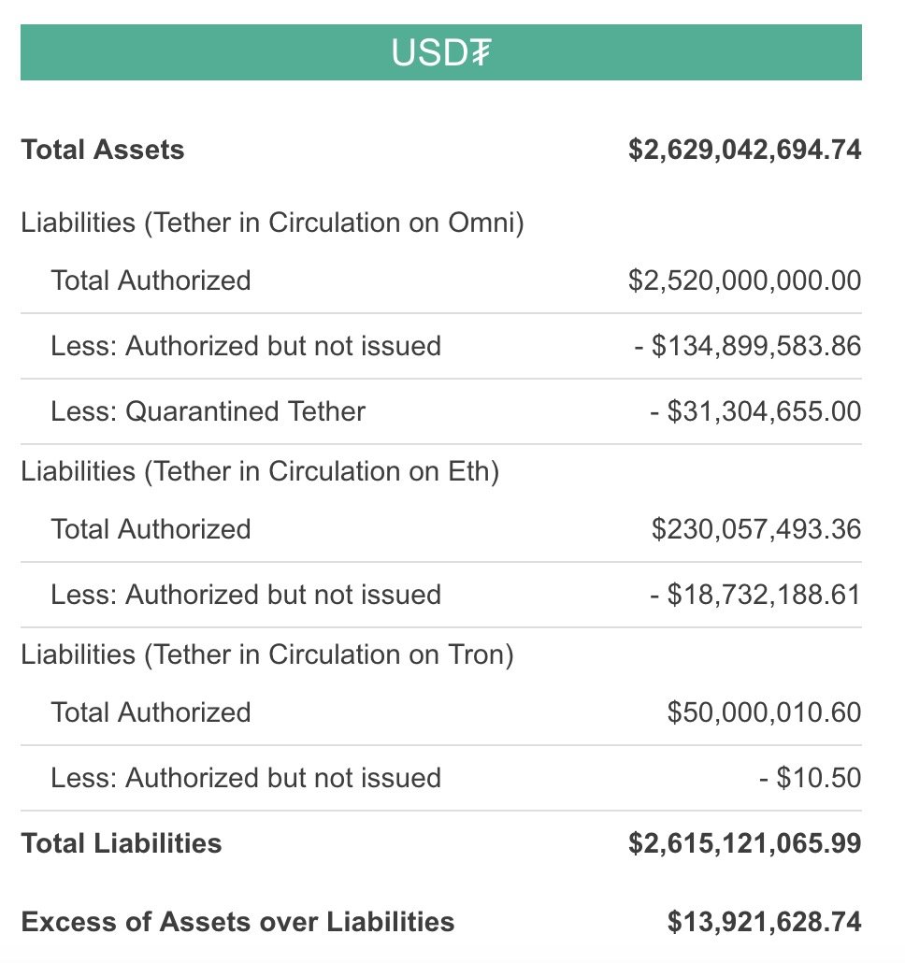Viewport: 905px width, 963px height.
Task: Select the Total Assets label
Action: point(103,150)
